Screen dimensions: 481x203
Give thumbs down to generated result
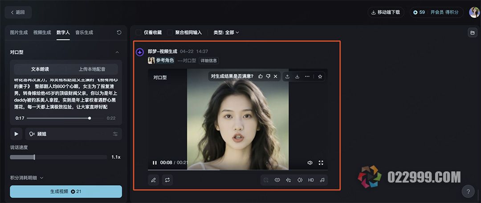pos(268,77)
